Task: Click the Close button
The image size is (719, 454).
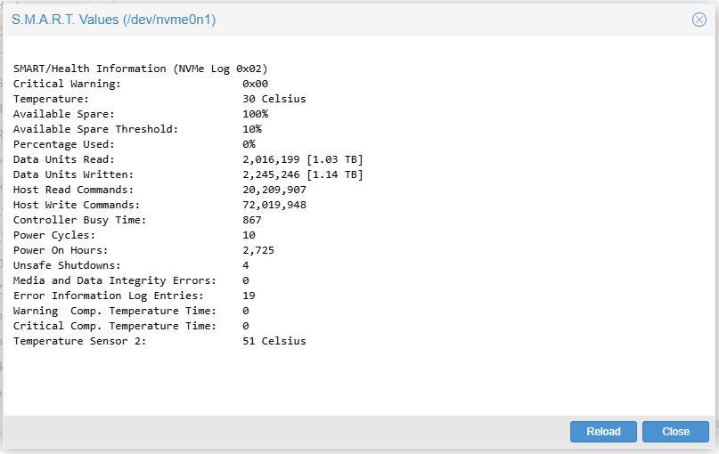Action: point(675,432)
